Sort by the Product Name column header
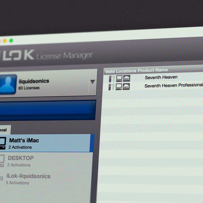Viewport: 203px width, 203px height. tap(153, 70)
